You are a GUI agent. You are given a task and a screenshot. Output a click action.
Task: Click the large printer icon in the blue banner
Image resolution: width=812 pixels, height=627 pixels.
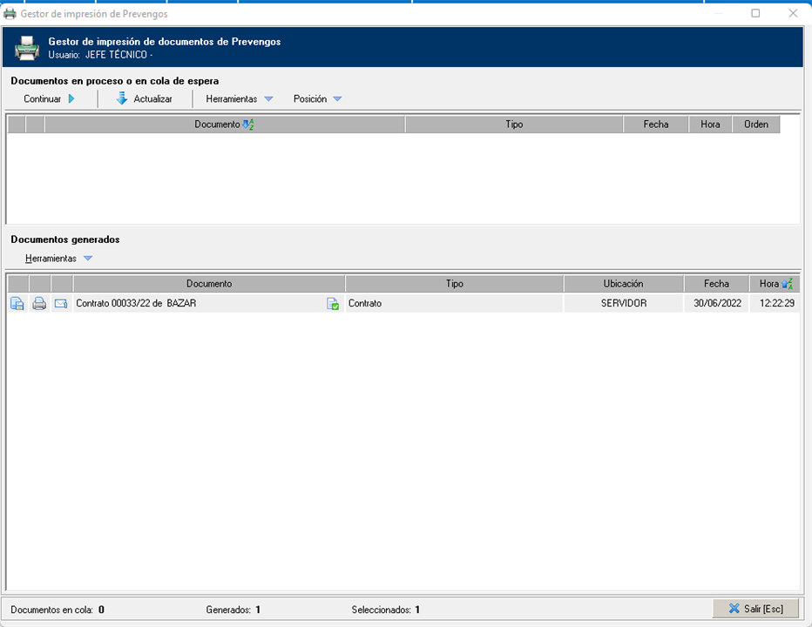pos(27,49)
